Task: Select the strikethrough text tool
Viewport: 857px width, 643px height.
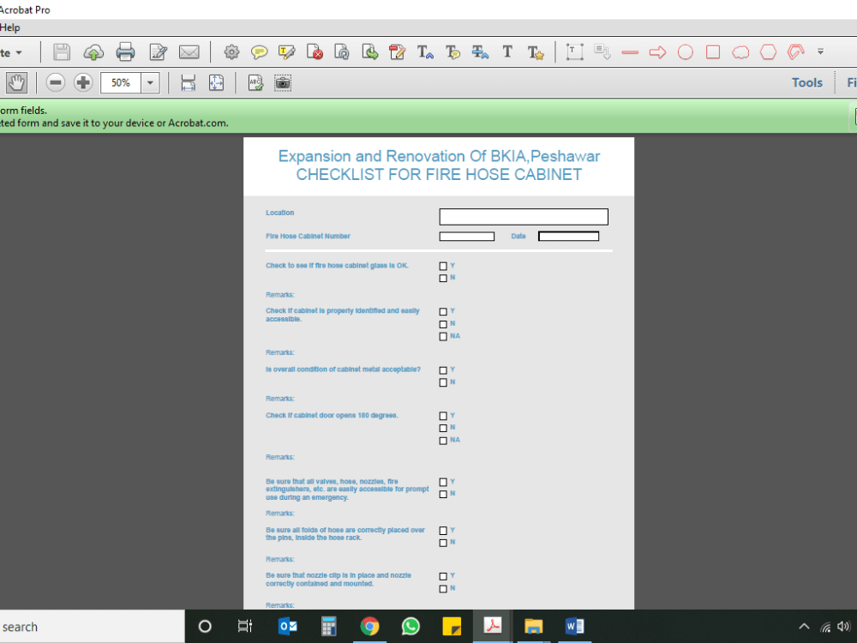Action: tap(481, 52)
